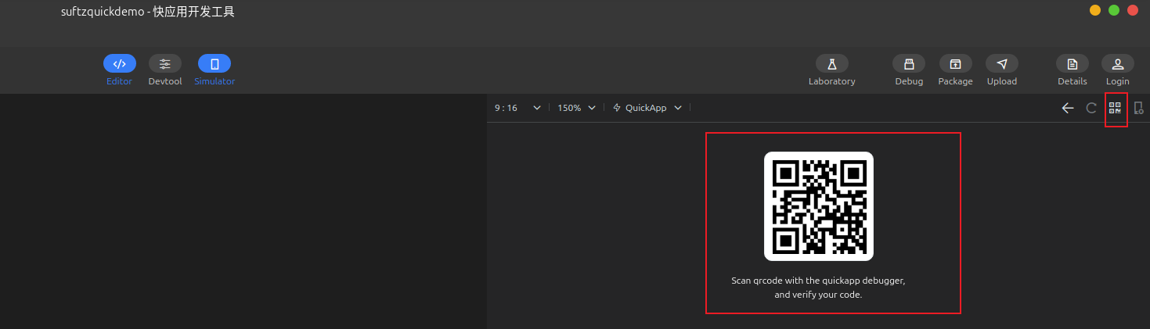The height and width of the screenshot is (329, 1150).
Task: Click the green maximize window button
Action: point(1114,10)
